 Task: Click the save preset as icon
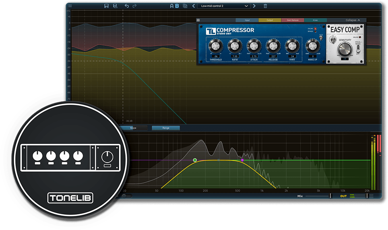115,6
